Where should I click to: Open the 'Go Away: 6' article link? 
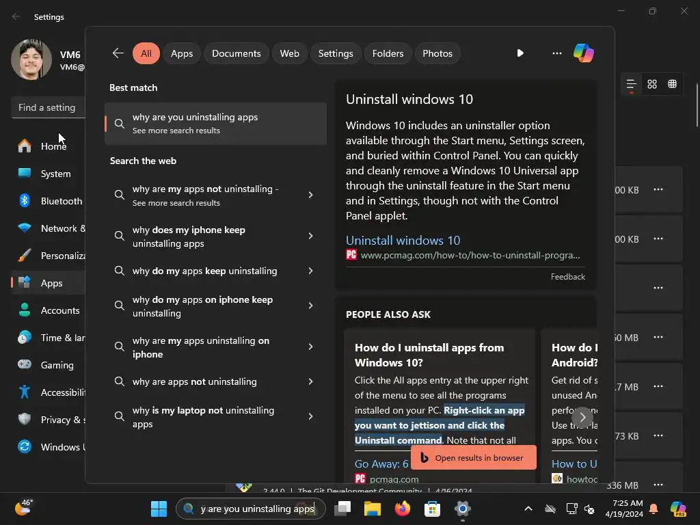coord(381,464)
